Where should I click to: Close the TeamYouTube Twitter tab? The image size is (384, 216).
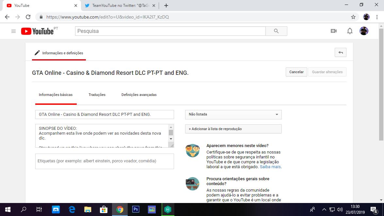154,6
